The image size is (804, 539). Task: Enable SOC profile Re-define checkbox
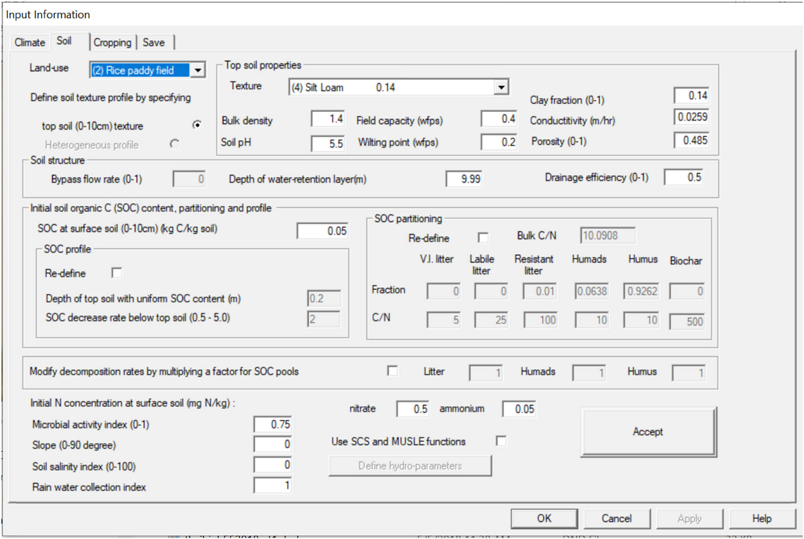pyautogui.click(x=117, y=273)
